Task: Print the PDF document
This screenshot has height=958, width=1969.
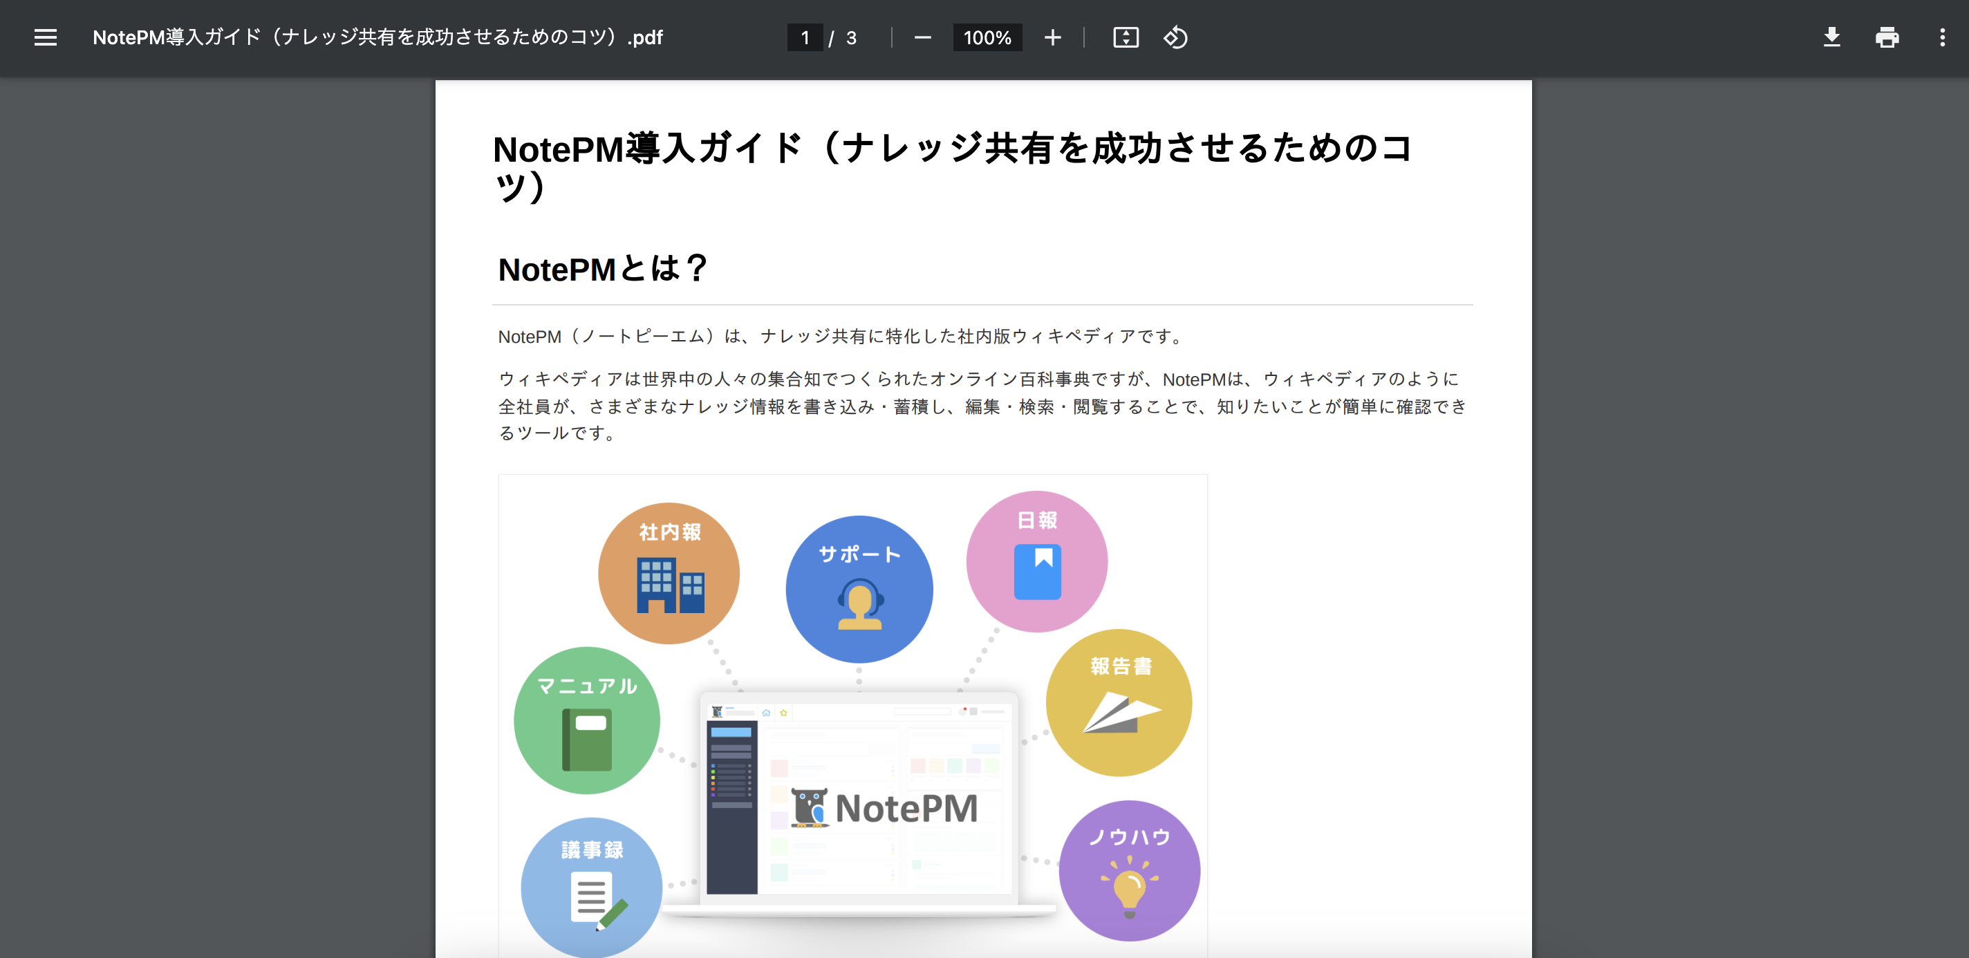Action: coord(1887,37)
